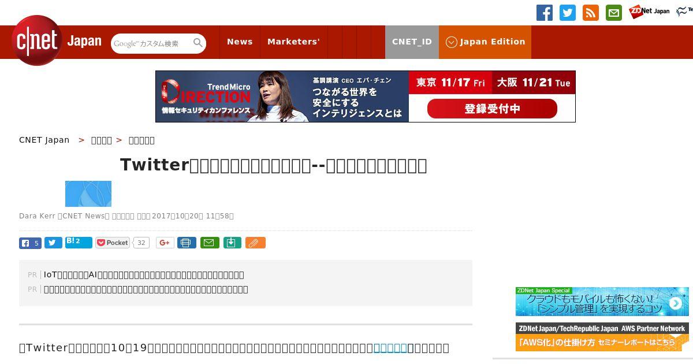
Task: Open the CNET_ID tab
Action: pyautogui.click(x=412, y=42)
